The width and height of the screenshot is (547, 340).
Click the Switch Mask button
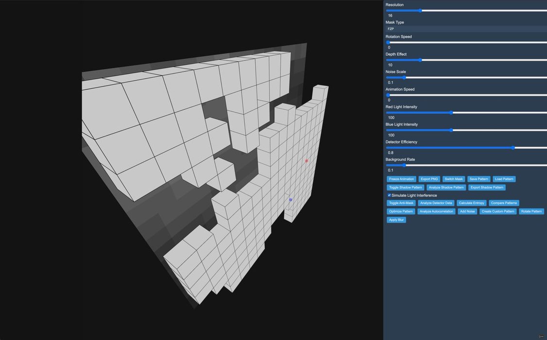pos(454,179)
